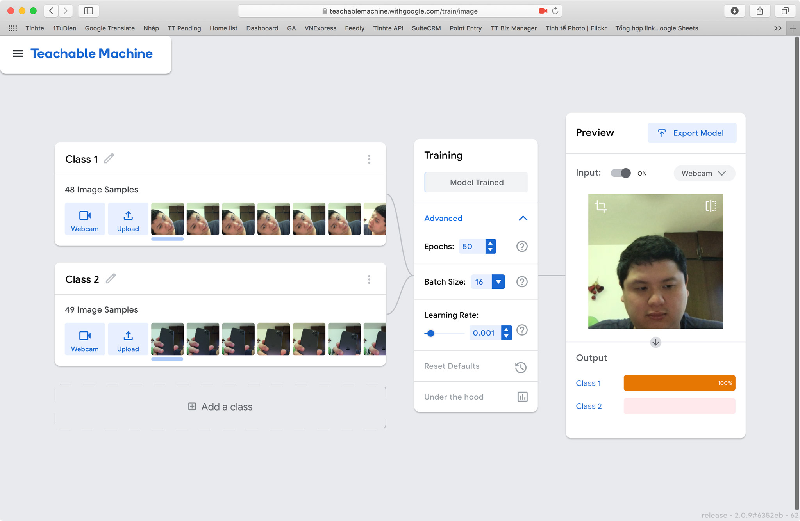Click the Under the hood label
This screenshot has width=800, height=521.
pos(454,397)
